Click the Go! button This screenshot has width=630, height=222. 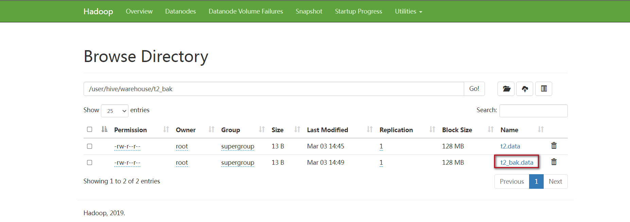[474, 89]
